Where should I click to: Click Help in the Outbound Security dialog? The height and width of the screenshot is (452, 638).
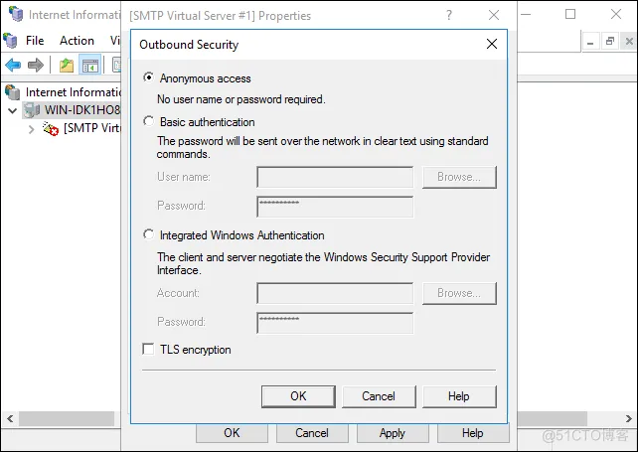458,395
